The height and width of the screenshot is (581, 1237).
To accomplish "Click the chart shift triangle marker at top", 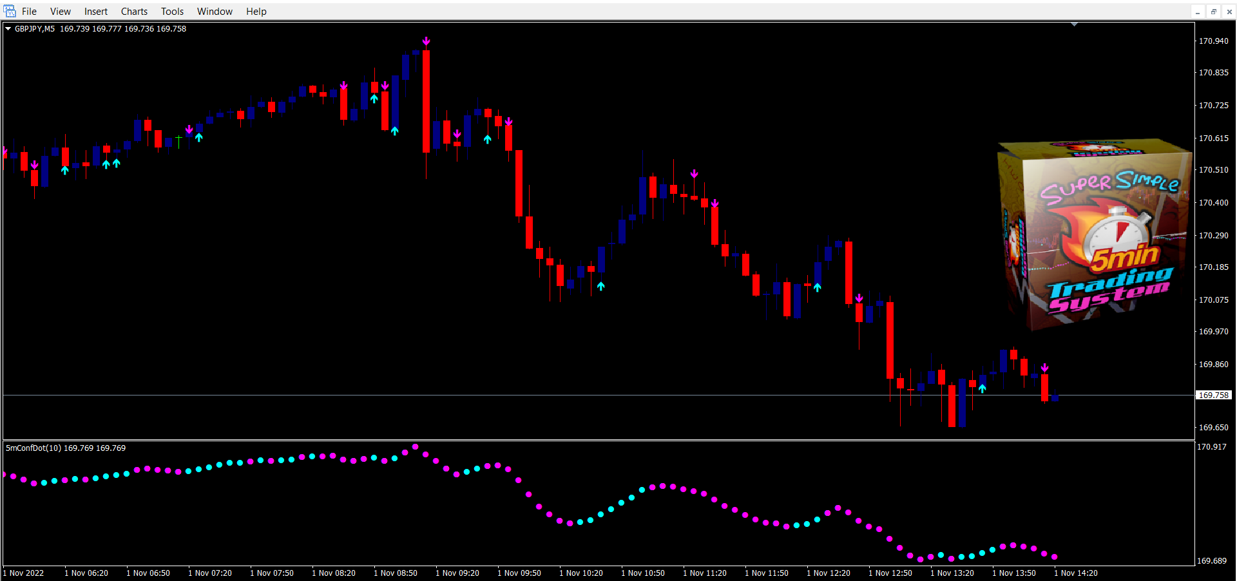I will click(1074, 24).
